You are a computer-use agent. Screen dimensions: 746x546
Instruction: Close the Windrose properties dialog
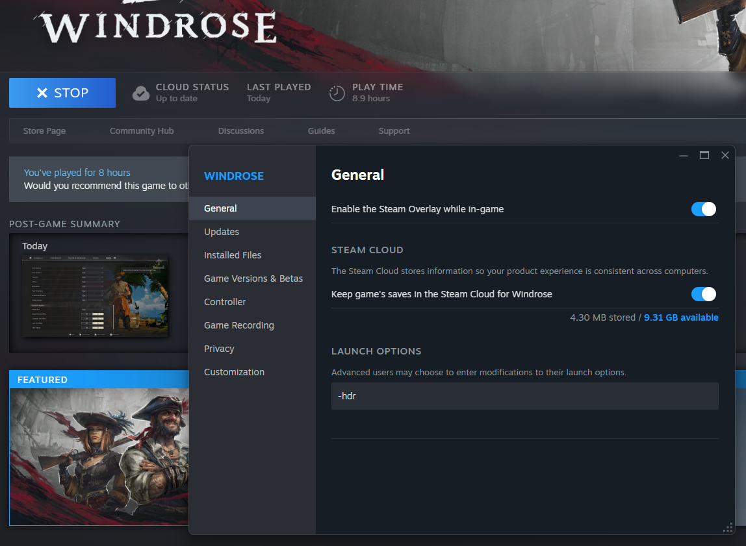click(x=725, y=155)
